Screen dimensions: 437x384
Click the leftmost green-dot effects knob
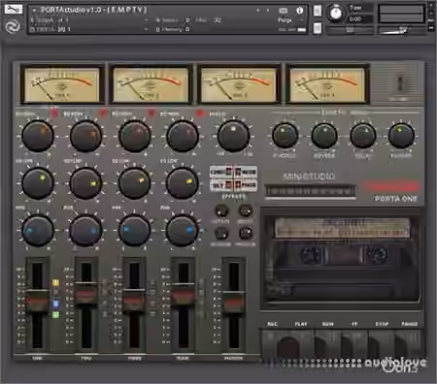pos(285,136)
